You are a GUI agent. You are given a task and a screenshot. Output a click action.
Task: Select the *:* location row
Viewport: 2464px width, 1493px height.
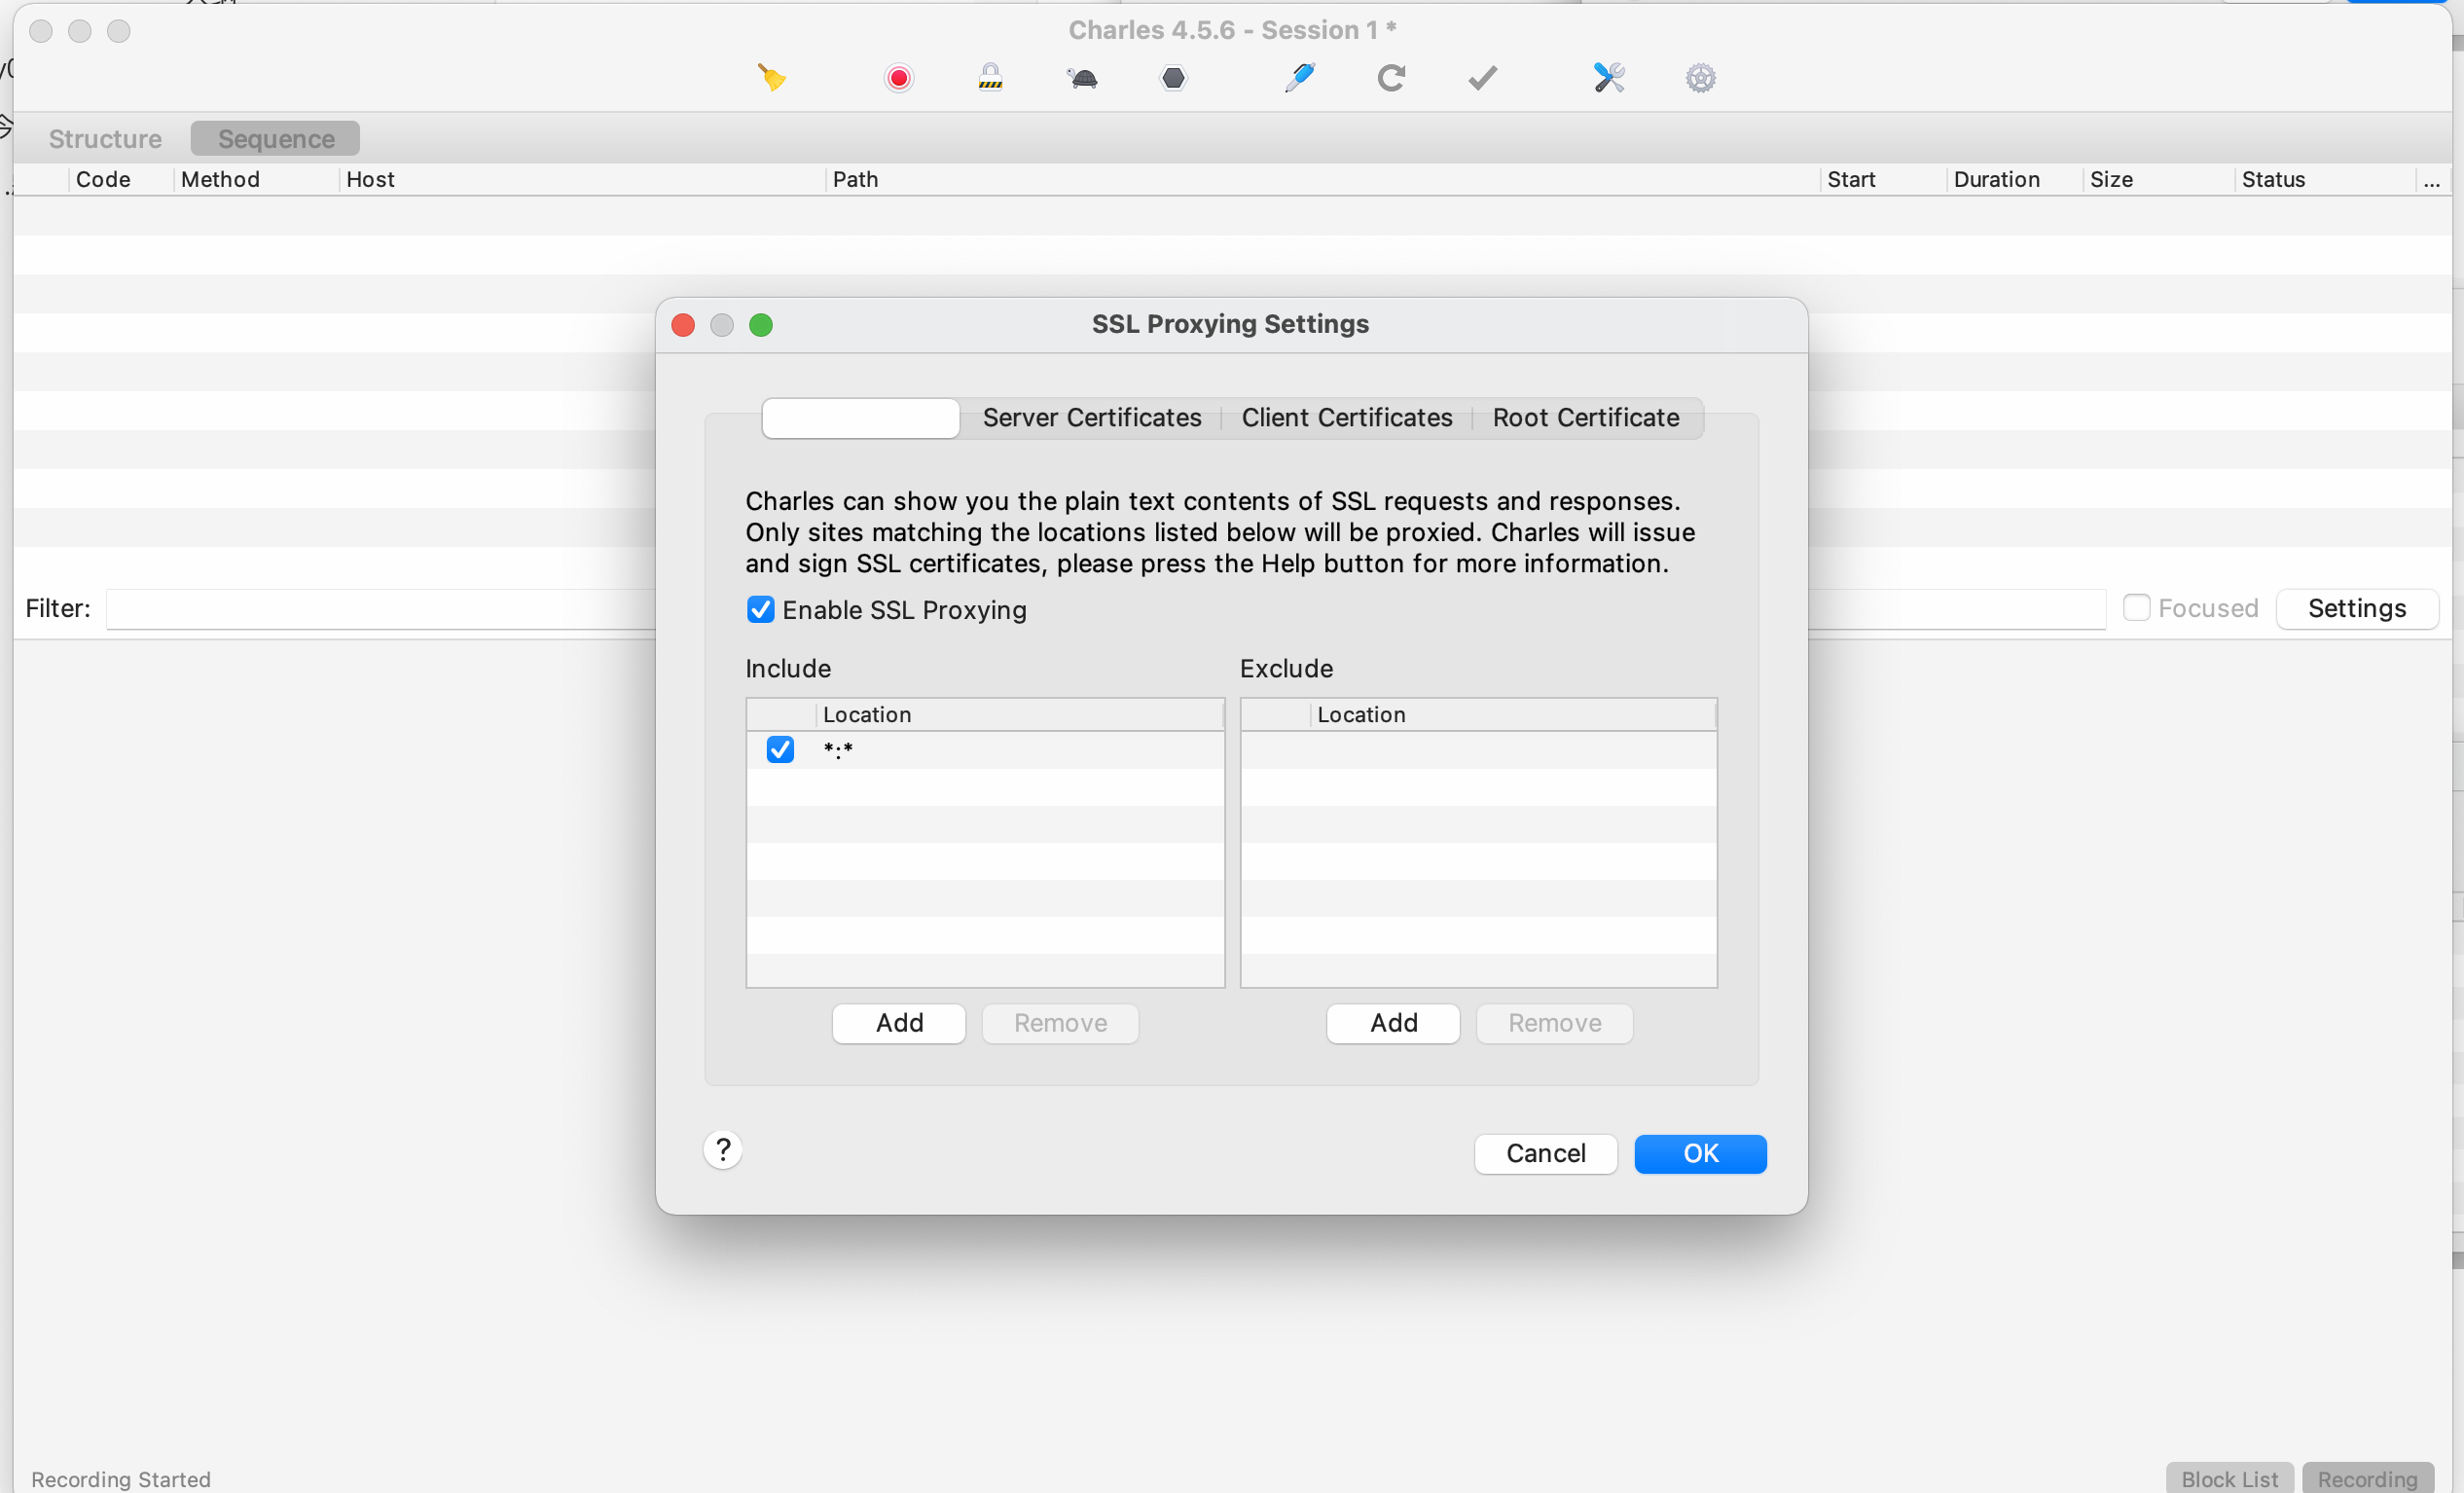985,750
